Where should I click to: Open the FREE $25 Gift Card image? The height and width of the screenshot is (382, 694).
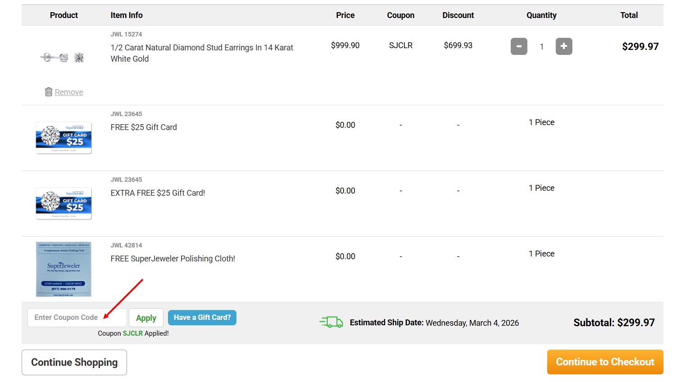point(63,138)
